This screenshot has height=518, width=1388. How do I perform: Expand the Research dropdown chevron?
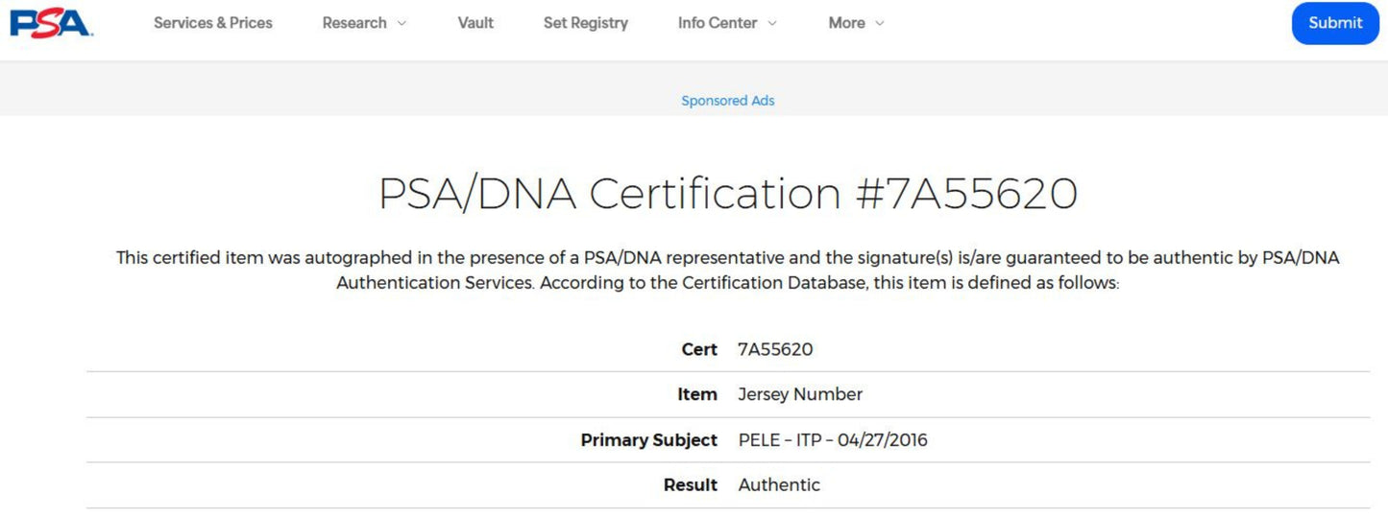tap(402, 23)
